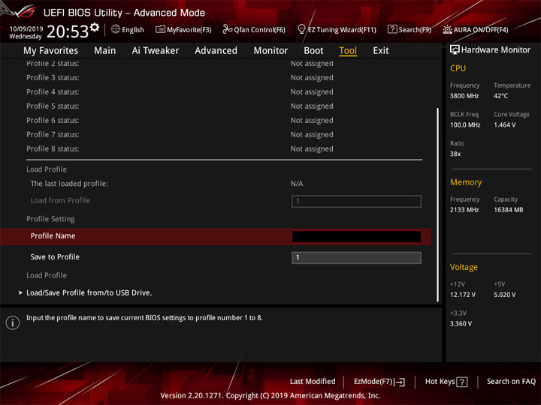
Task: Click the Hardware Monitor screen icon
Action: (x=455, y=49)
